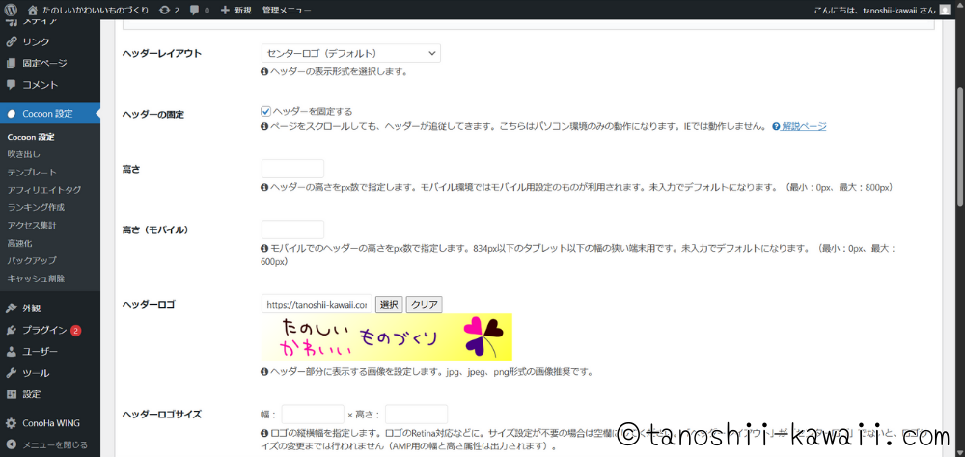The width and height of the screenshot is (965, 457).
Task: Focus the logo 幅 width field
Action: tap(313, 414)
